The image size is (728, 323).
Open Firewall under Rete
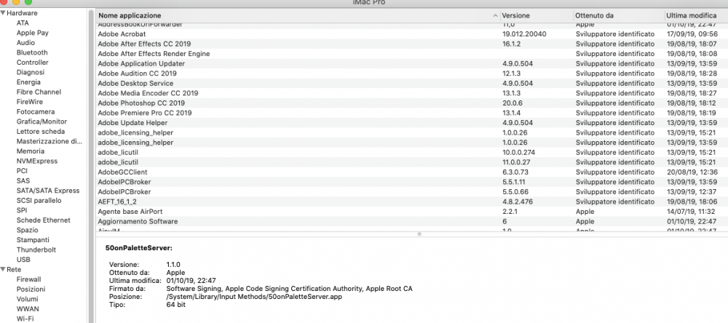(x=29, y=279)
